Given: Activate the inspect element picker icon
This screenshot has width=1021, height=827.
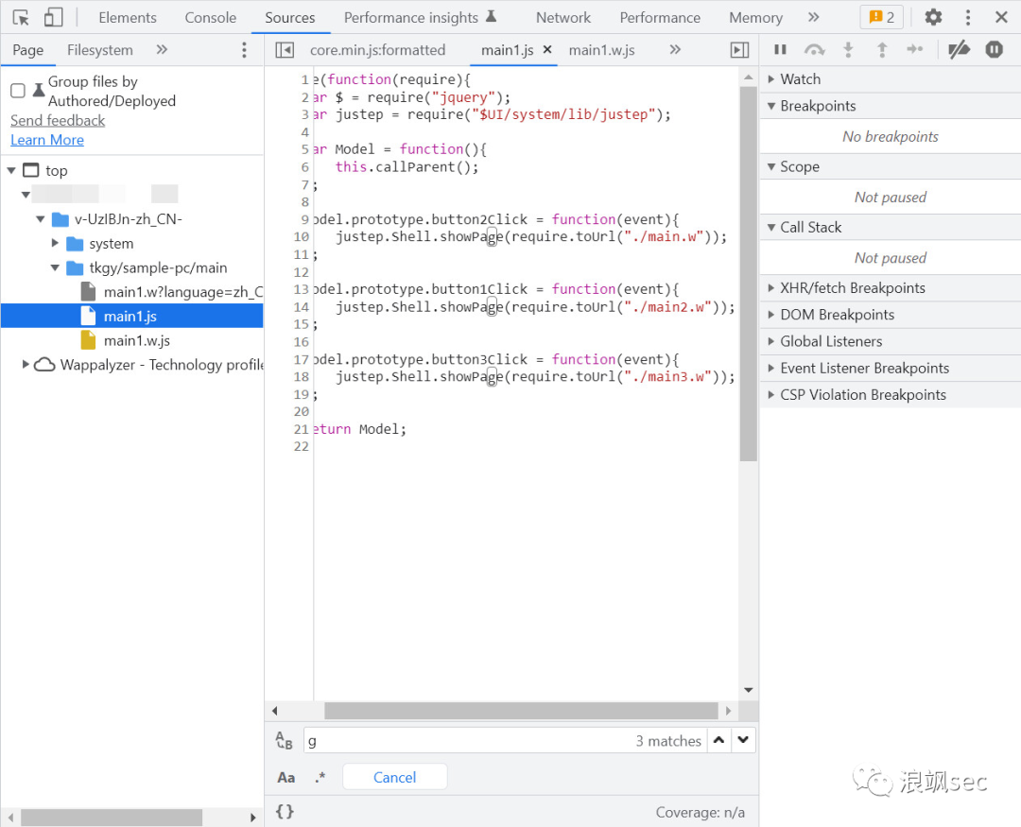Looking at the screenshot, I should 21,18.
